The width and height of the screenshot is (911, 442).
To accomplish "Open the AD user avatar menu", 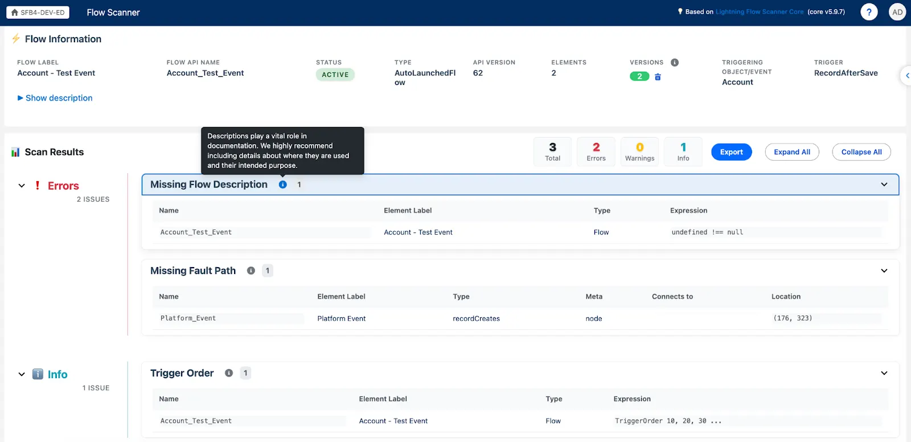I will [897, 12].
